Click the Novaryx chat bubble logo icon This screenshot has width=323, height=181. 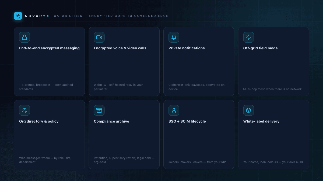tap(18, 16)
